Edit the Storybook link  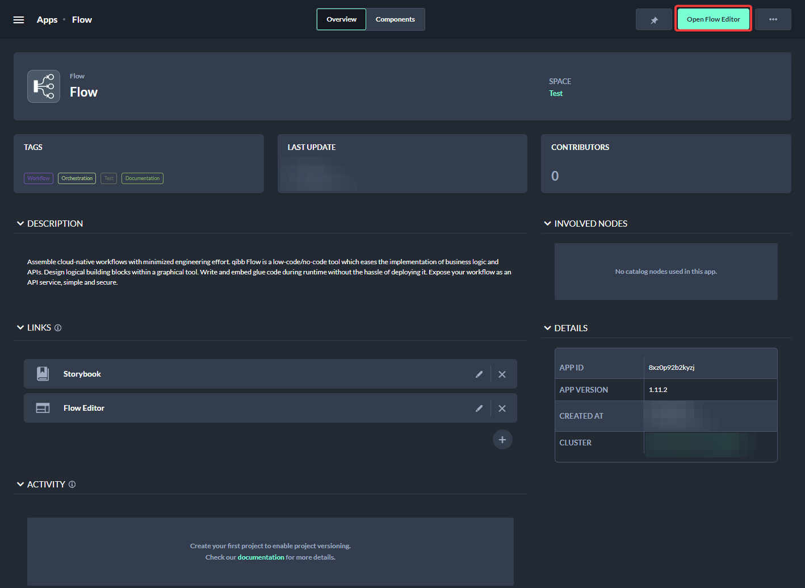pyautogui.click(x=479, y=374)
